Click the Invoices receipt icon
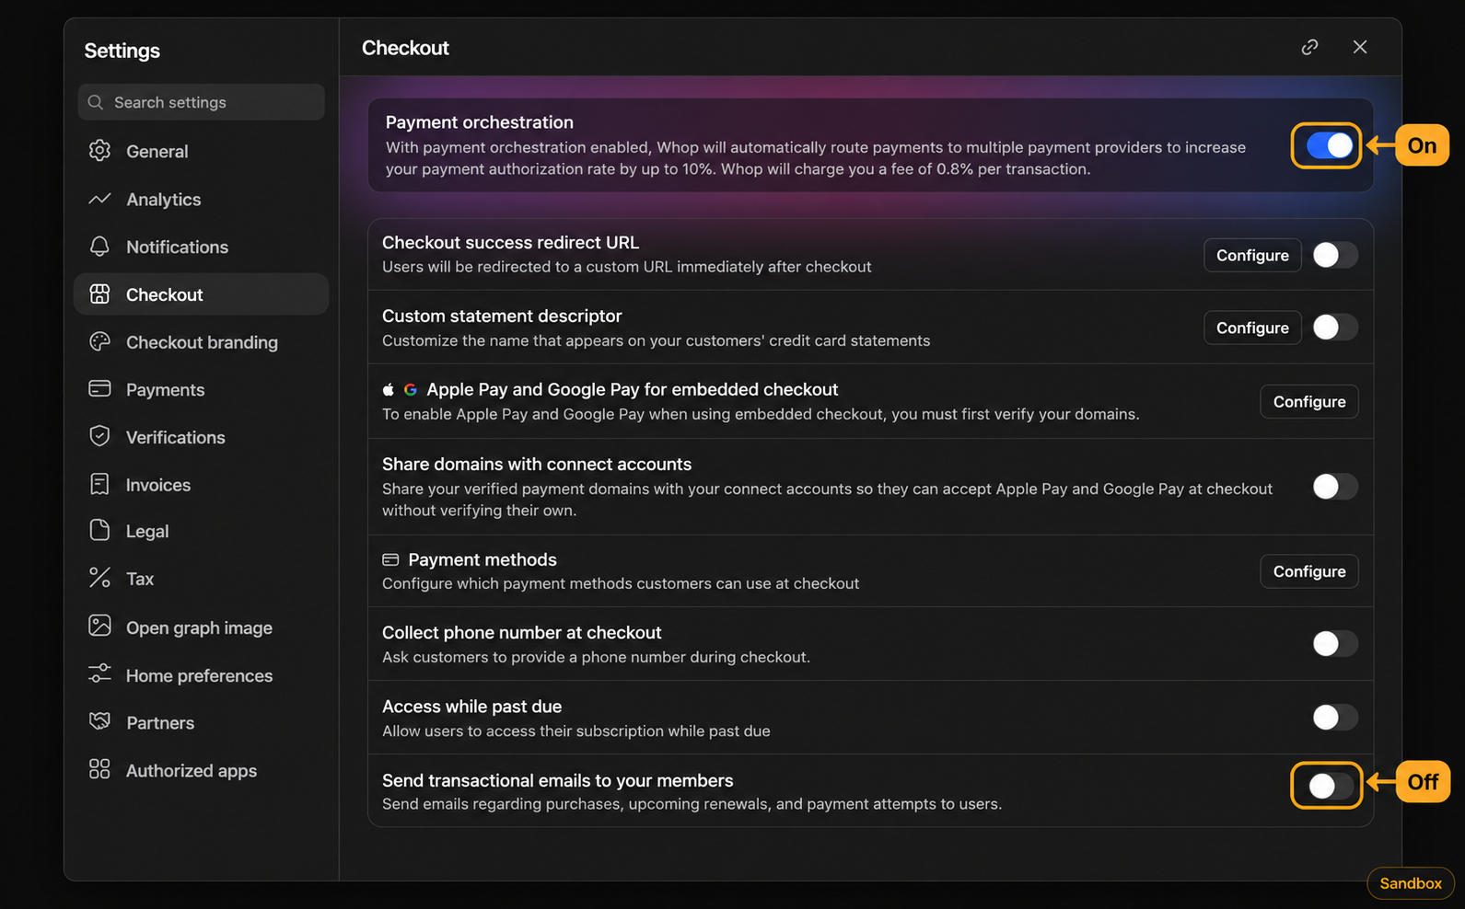This screenshot has width=1465, height=909. (x=99, y=484)
